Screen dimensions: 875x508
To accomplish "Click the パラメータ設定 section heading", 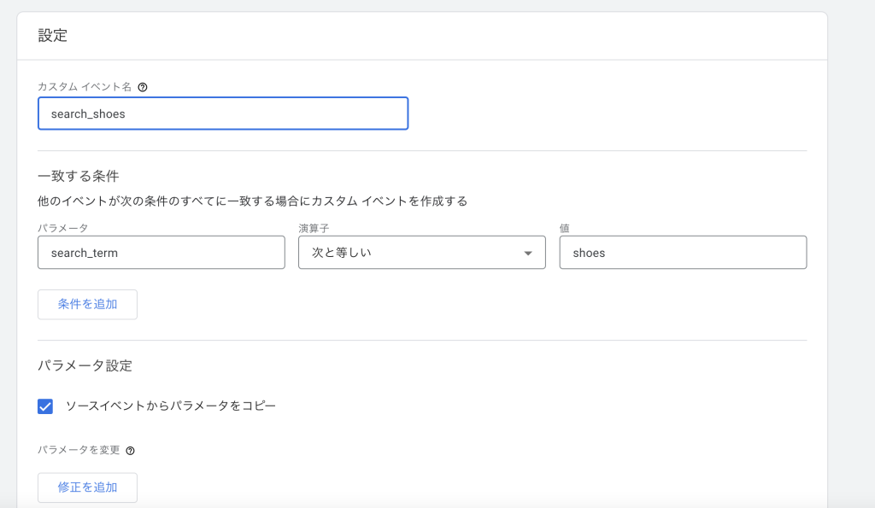I will [85, 365].
